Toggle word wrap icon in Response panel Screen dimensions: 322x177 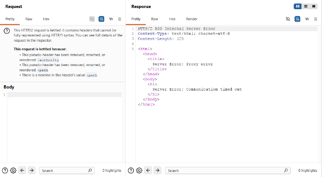[x=297, y=19]
